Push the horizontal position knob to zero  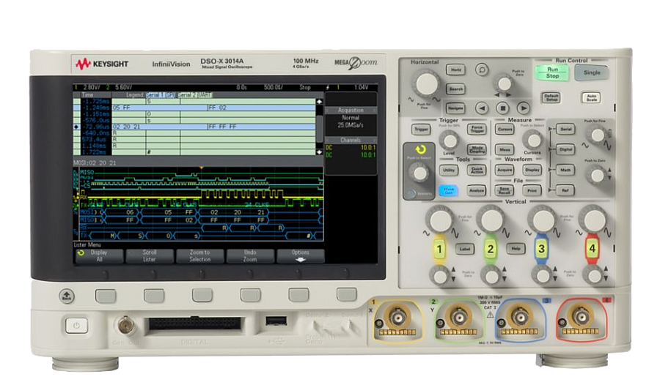(x=504, y=83)
